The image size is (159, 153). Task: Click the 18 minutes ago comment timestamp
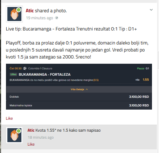(x=41, y=137)
